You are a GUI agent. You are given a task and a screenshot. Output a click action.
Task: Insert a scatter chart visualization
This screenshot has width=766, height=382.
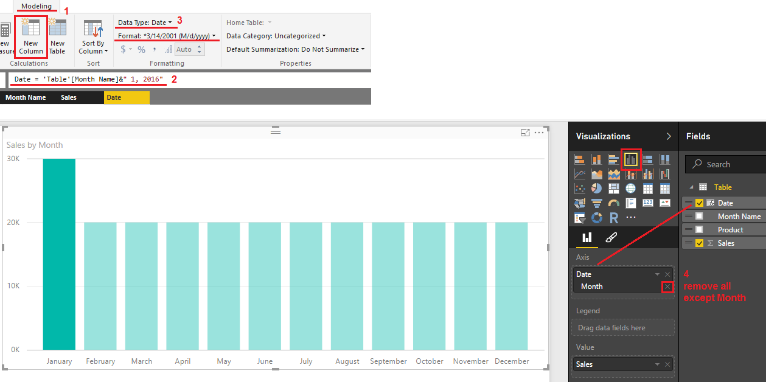click(x=580, y=189)
